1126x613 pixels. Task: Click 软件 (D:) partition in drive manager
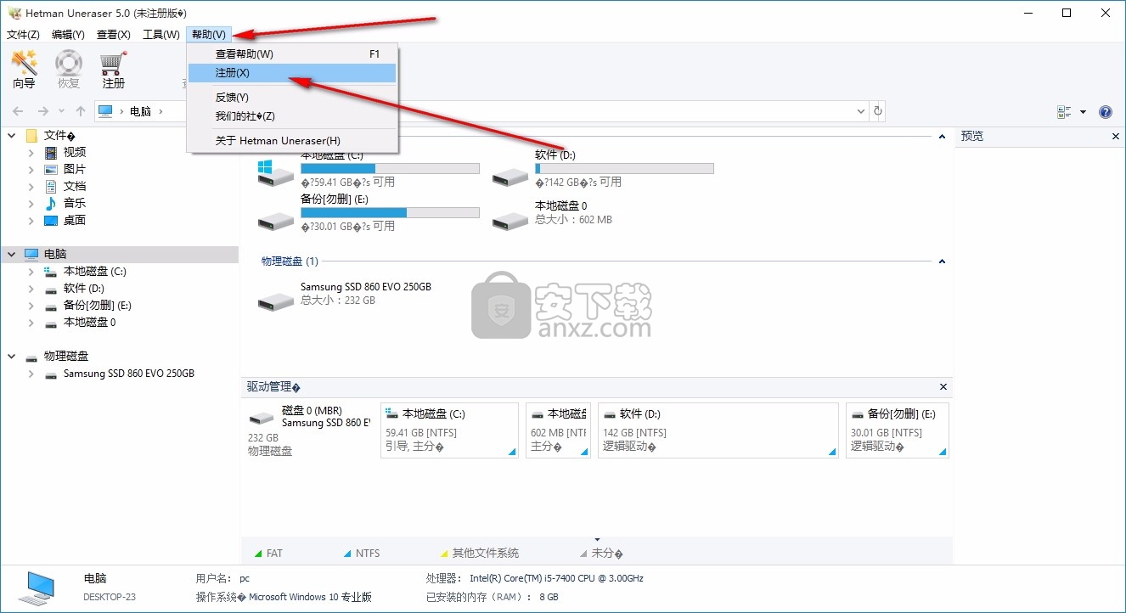(x=718, y=430)
